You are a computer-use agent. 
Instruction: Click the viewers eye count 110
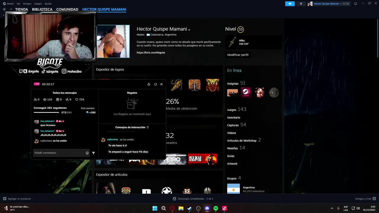(x=48, y=100)
